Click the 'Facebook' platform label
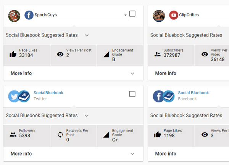 (187, 99)
